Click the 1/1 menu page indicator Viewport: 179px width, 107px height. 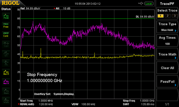[x=167, y=104]
